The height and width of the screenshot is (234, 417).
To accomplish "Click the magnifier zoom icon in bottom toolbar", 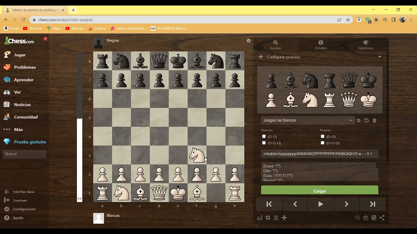I will pos(357,218).
